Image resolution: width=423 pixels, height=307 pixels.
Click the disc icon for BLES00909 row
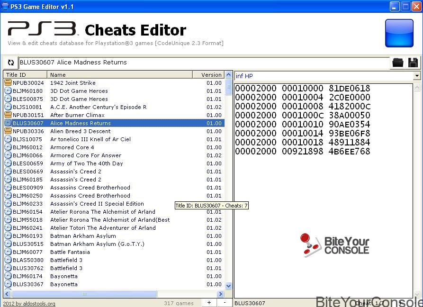[8, 188]
